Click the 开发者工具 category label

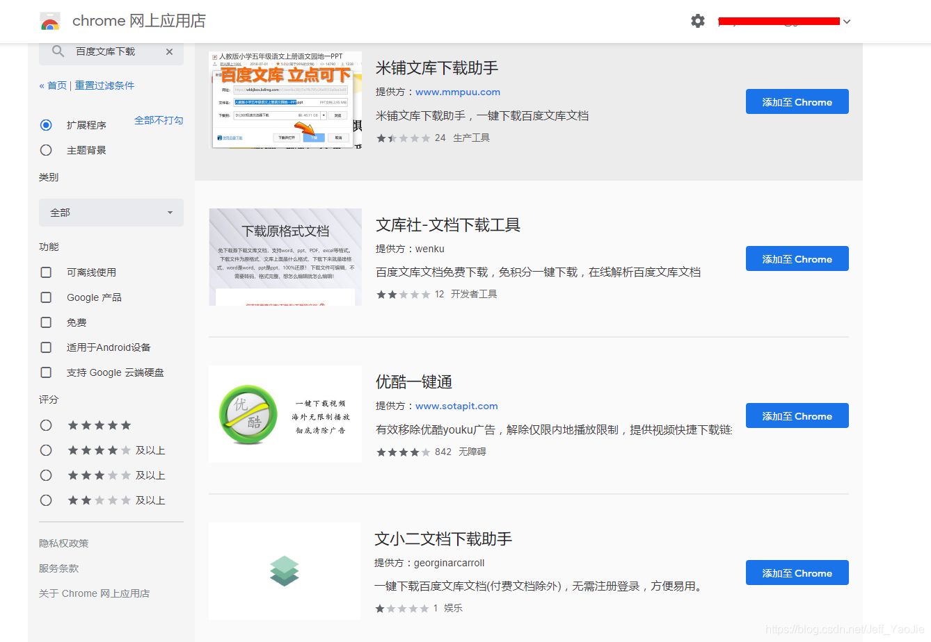pyautogui.click(x=474, y=294)
